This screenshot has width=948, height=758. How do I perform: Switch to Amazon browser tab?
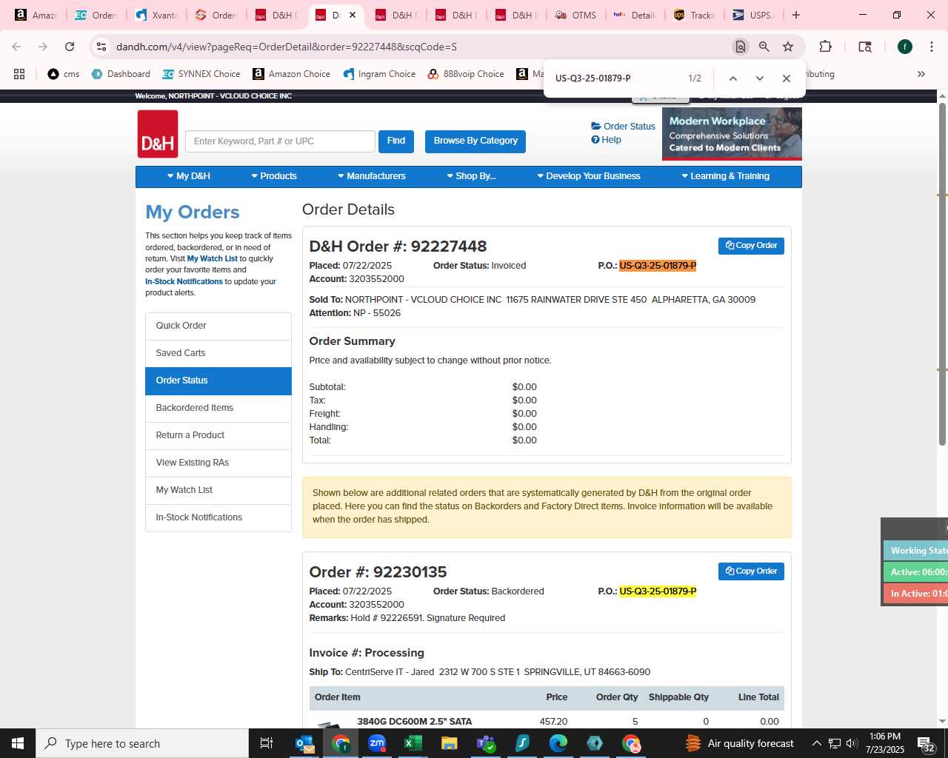[x=37, y=15]
